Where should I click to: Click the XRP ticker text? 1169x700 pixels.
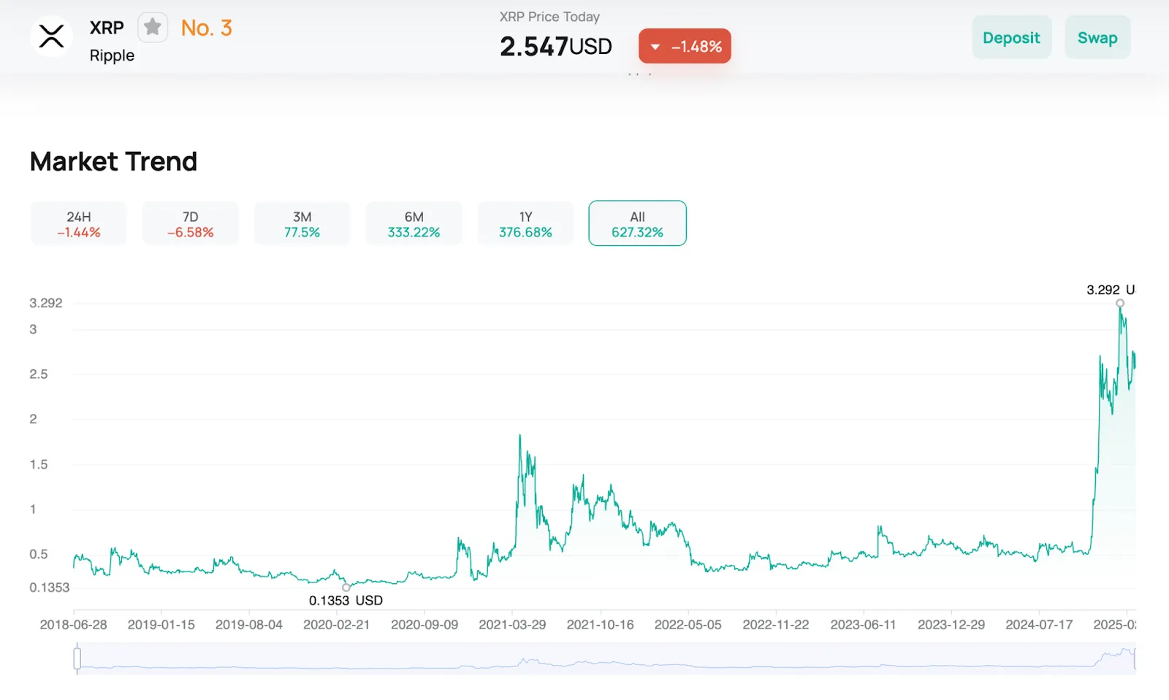click(107, 28)
